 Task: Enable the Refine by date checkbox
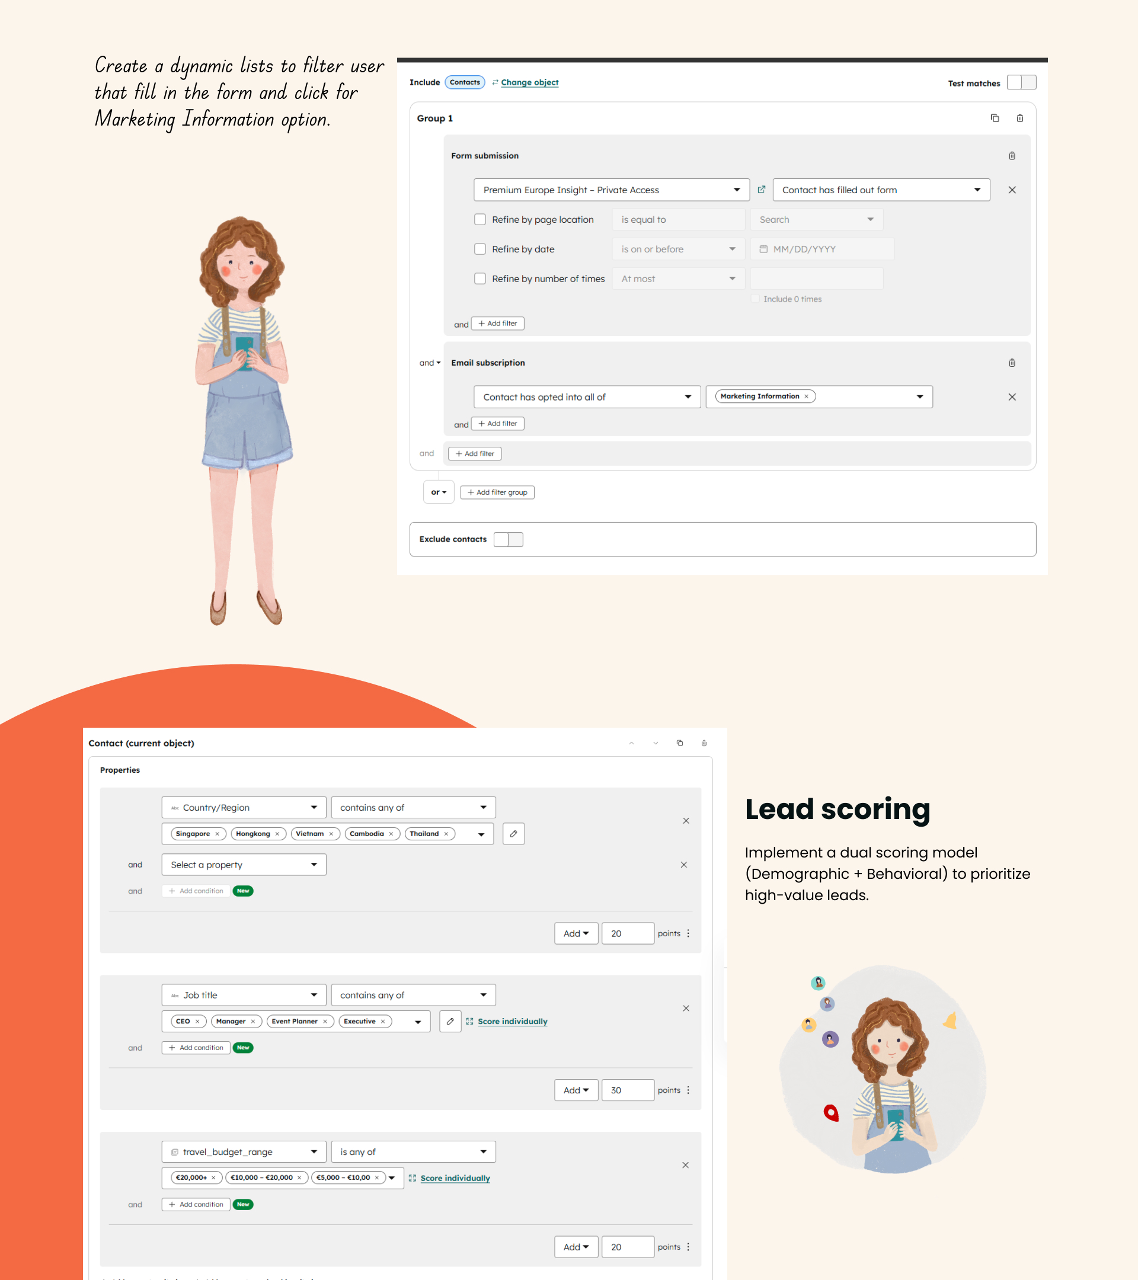click(480, 249)
